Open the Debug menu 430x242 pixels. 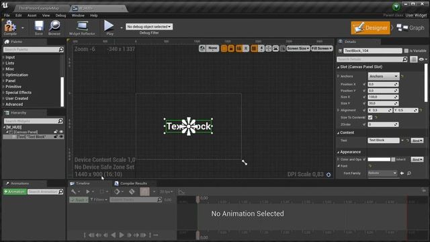(60, 15)
